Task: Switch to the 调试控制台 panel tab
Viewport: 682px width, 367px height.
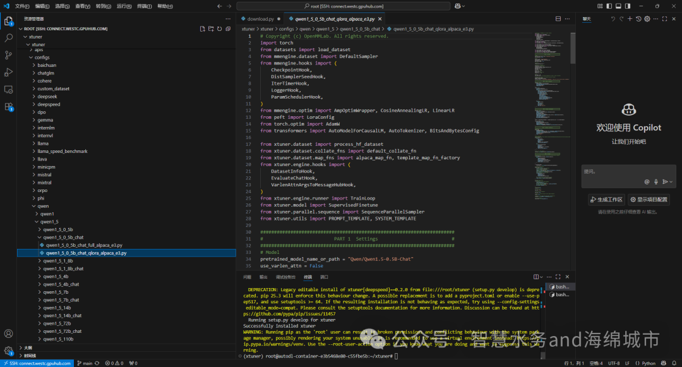Action: click(285, 277)
